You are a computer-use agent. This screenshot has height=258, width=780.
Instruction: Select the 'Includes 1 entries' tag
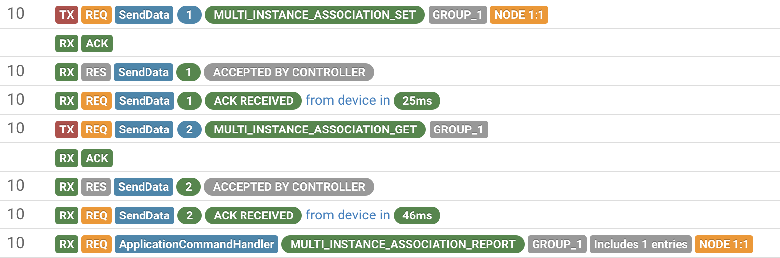(x=640, y=244)
